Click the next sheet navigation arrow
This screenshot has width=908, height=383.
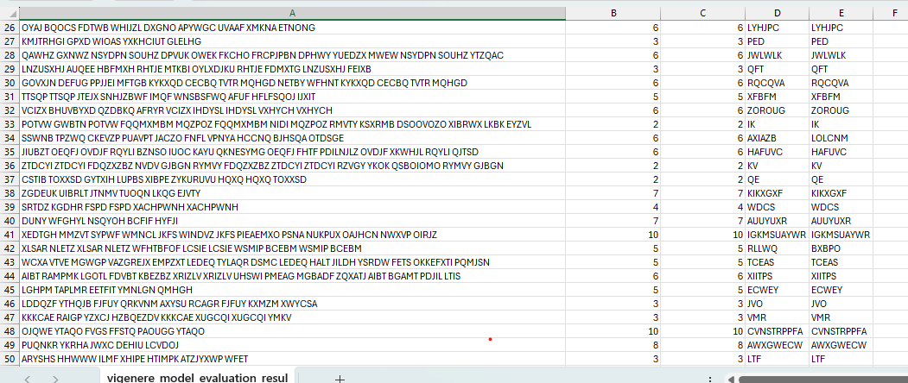[x=54, y=378]
